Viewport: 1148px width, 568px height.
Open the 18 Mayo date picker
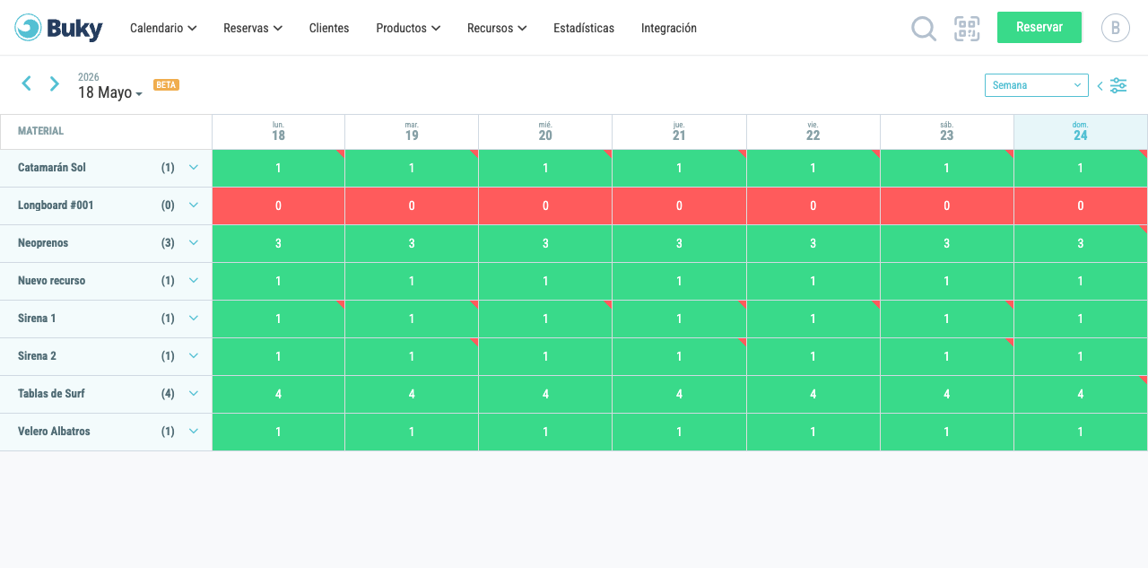click(110, 92)
